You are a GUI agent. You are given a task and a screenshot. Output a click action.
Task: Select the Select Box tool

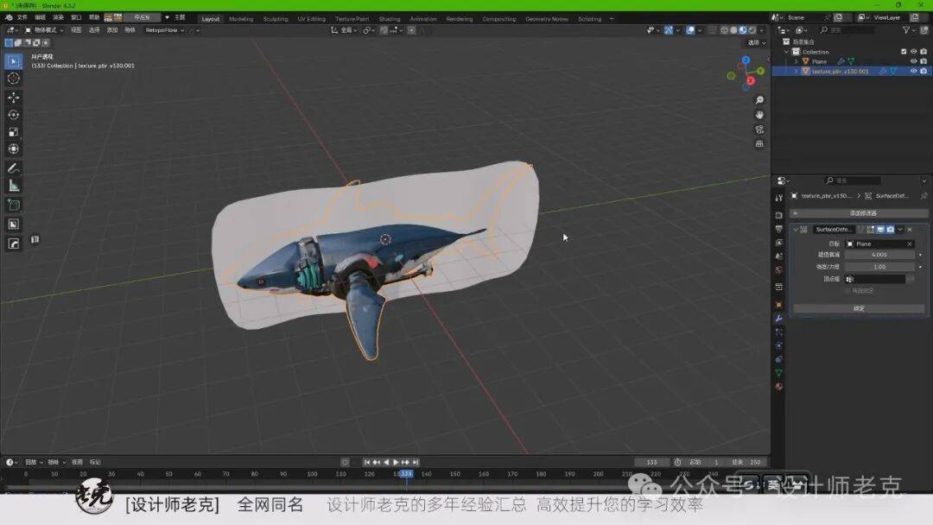pyautogui.click(x=14, y=61)
